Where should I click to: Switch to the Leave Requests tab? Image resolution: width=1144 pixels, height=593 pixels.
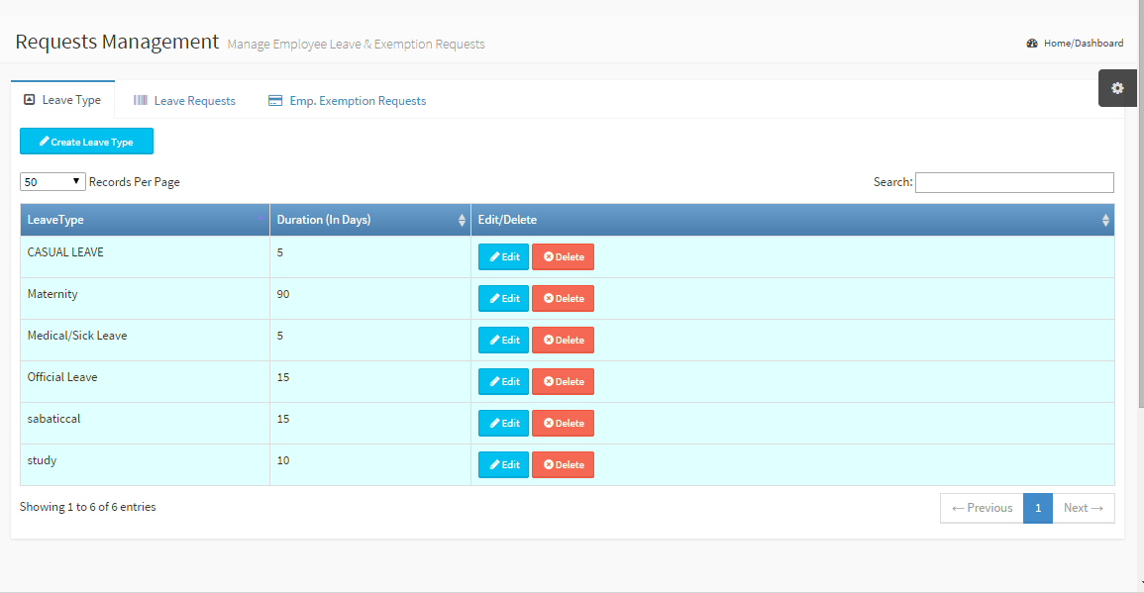pos(194,101)
